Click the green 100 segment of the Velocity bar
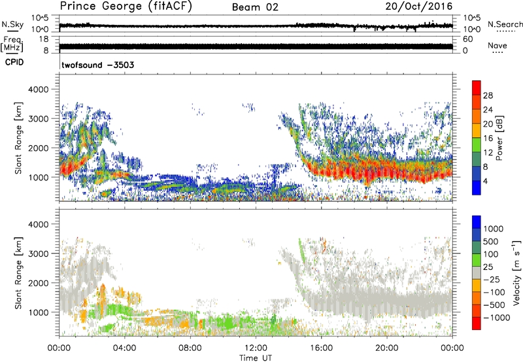The width and height of the screenshot is (523, 362). [477, 260]
